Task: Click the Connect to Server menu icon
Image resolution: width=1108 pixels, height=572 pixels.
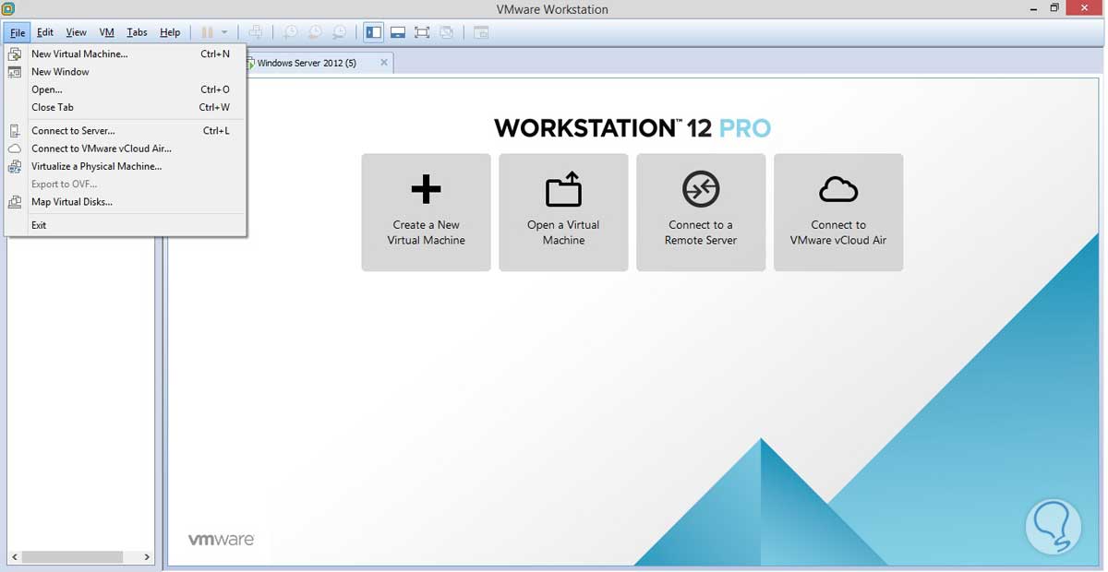Action: point(15,131)
